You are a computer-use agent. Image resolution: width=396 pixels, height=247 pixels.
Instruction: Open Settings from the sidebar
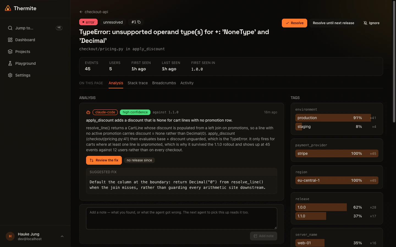[x=35, y=75]
